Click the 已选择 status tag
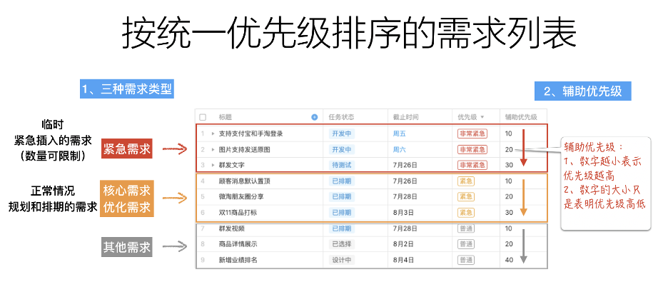The height and width of the screenshot is (287, 668). click(x=342, y=244)
